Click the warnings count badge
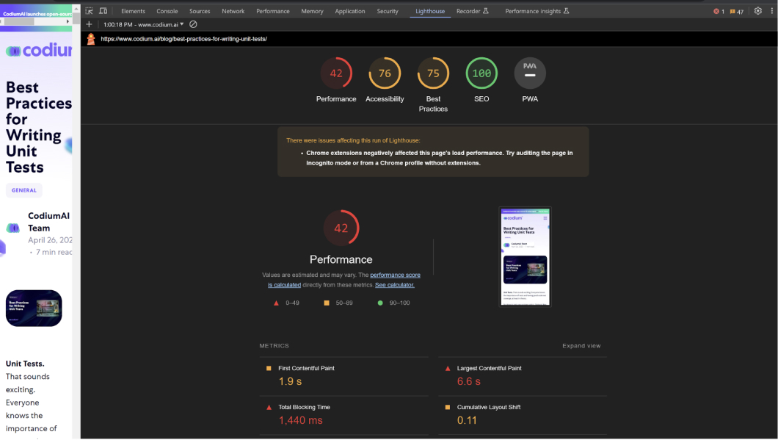This screenshot has width=778, height=440. 737,12
